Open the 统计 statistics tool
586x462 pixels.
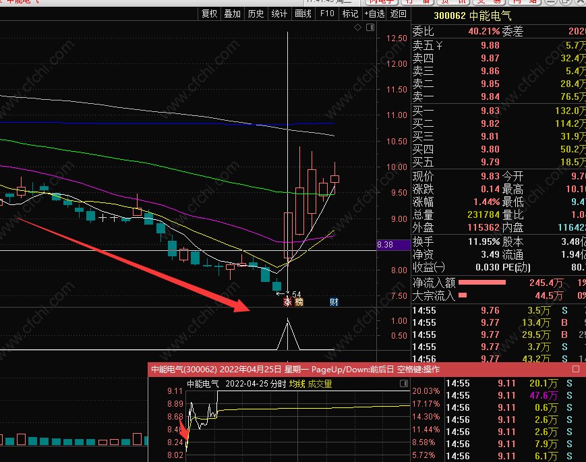[x=280, y=14]
